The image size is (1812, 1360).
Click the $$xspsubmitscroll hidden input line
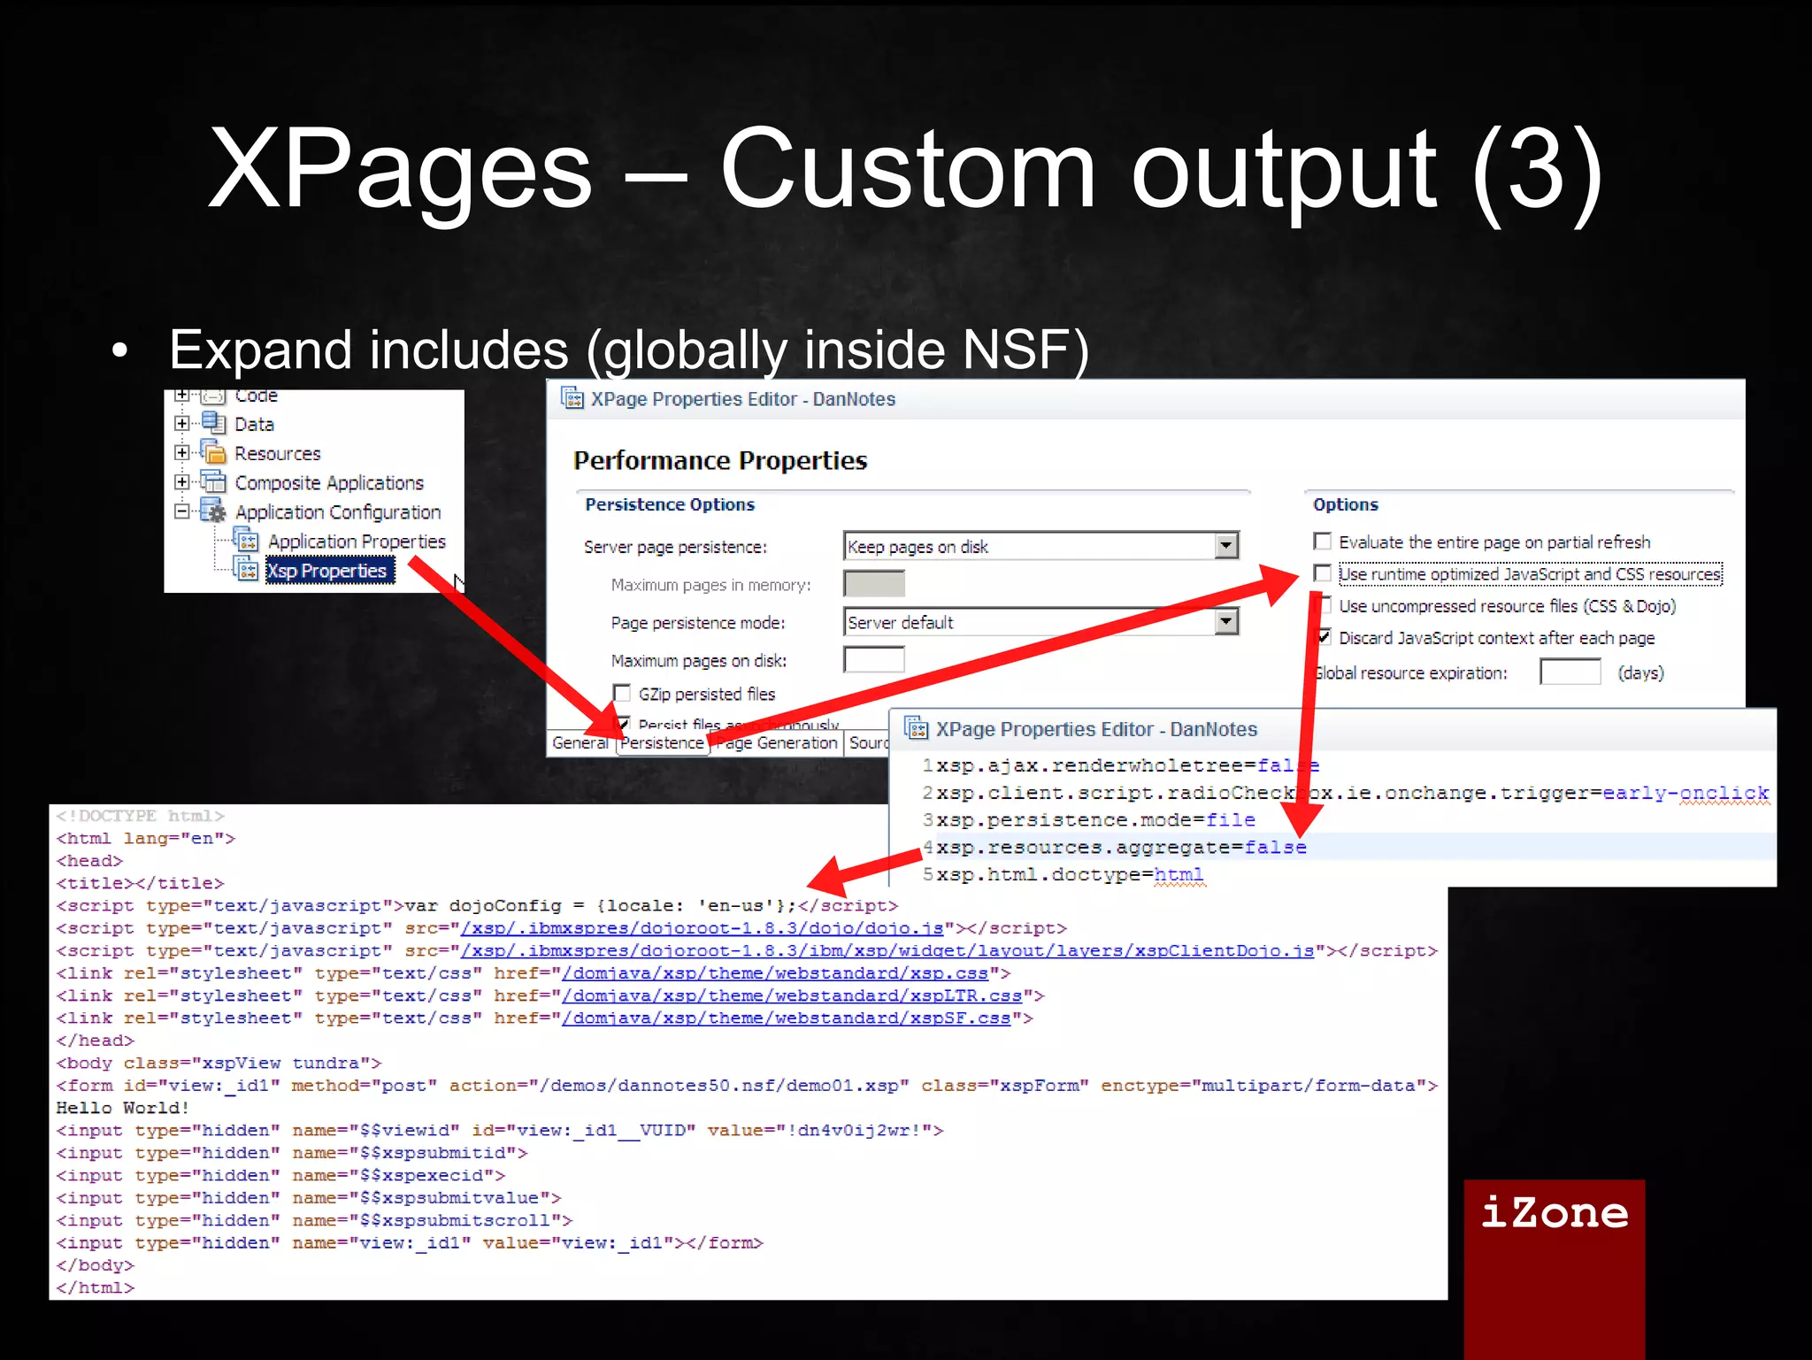(314, 1220)
